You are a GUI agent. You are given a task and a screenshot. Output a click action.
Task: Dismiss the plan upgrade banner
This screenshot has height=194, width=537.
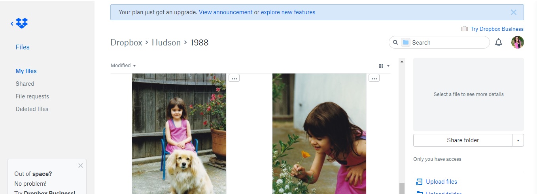[513, 12]
